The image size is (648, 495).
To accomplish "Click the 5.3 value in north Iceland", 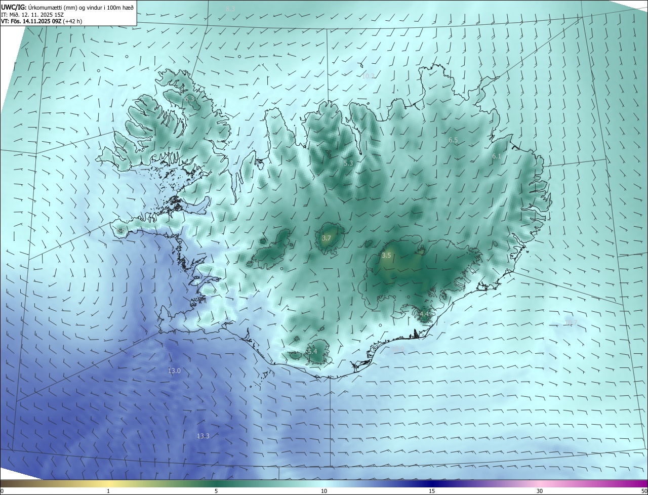I will [348, 163].
